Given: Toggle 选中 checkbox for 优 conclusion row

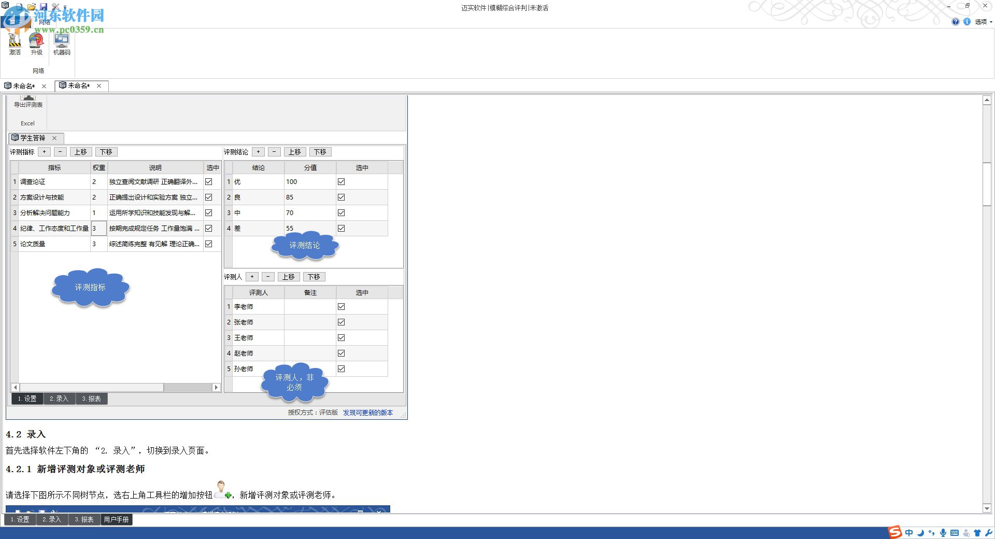Looking at the screenshot, I should [342, 182].
